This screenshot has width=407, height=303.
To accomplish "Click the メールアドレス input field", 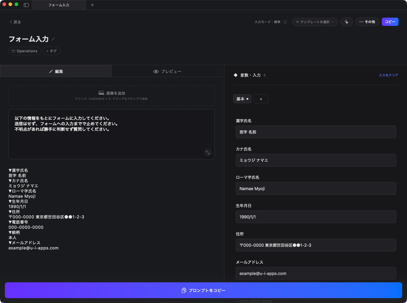I will click(x=316, y=273).
